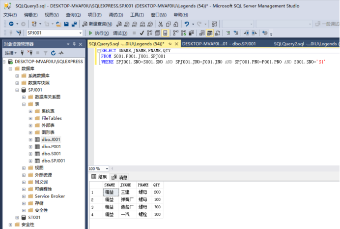Click the Copy icon in toolbar
This screenshot has height=229, width=340.
168,24
